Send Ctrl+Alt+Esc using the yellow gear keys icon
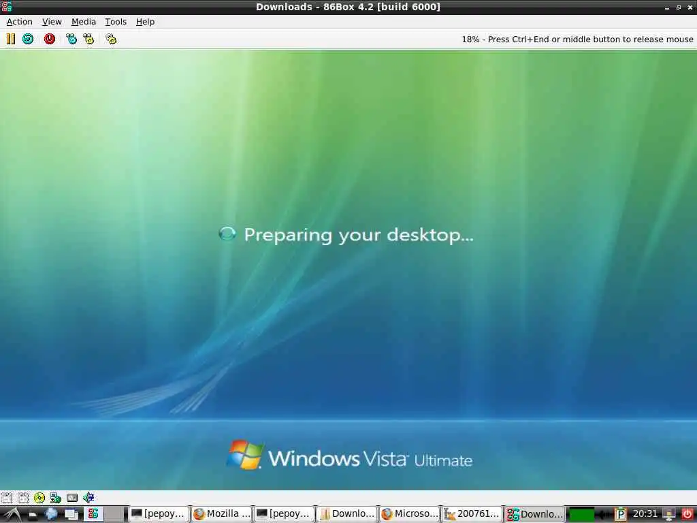This screenshot has width=697, height=523. coord(88,39)
